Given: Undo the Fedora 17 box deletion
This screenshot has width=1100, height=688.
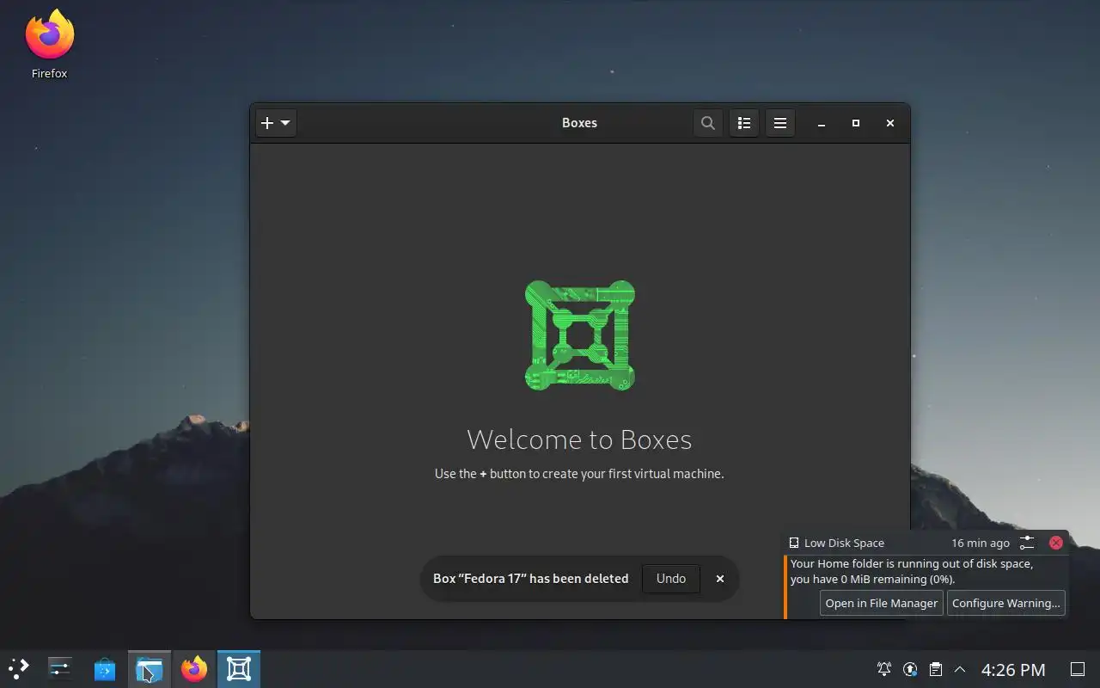Looking at the screenshot, I should point(671,579).
